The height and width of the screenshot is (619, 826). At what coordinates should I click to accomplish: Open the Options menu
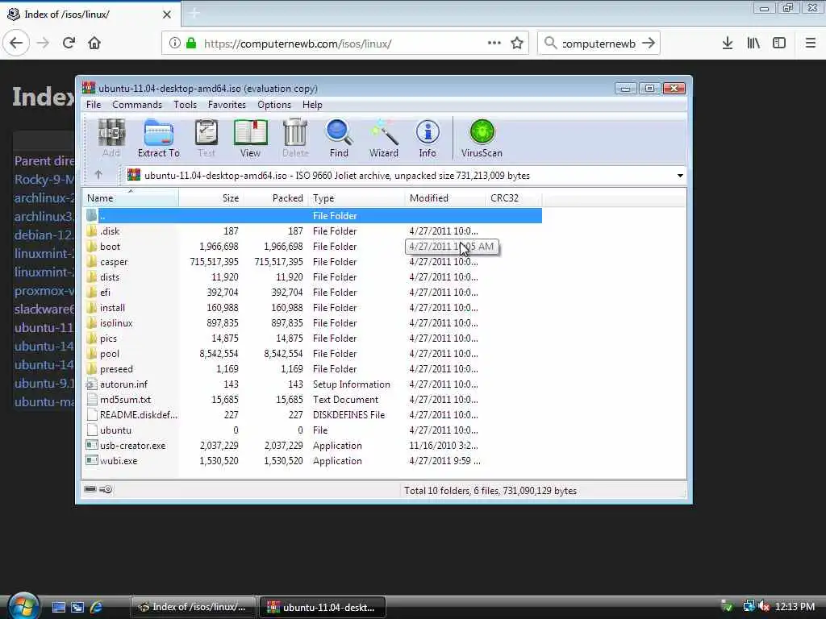pyautogui.click(x=274, y=105)
